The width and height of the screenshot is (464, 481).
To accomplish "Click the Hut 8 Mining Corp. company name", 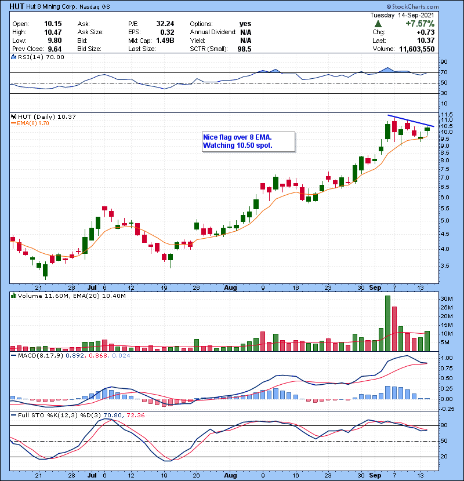I will pos(51,6).
